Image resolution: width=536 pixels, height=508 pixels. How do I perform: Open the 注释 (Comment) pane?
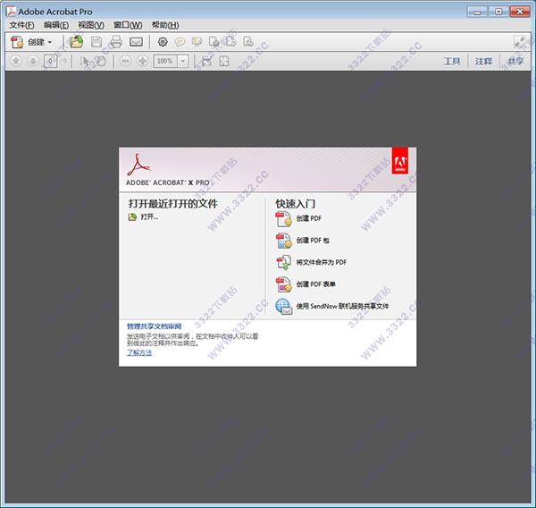point(483,62)
